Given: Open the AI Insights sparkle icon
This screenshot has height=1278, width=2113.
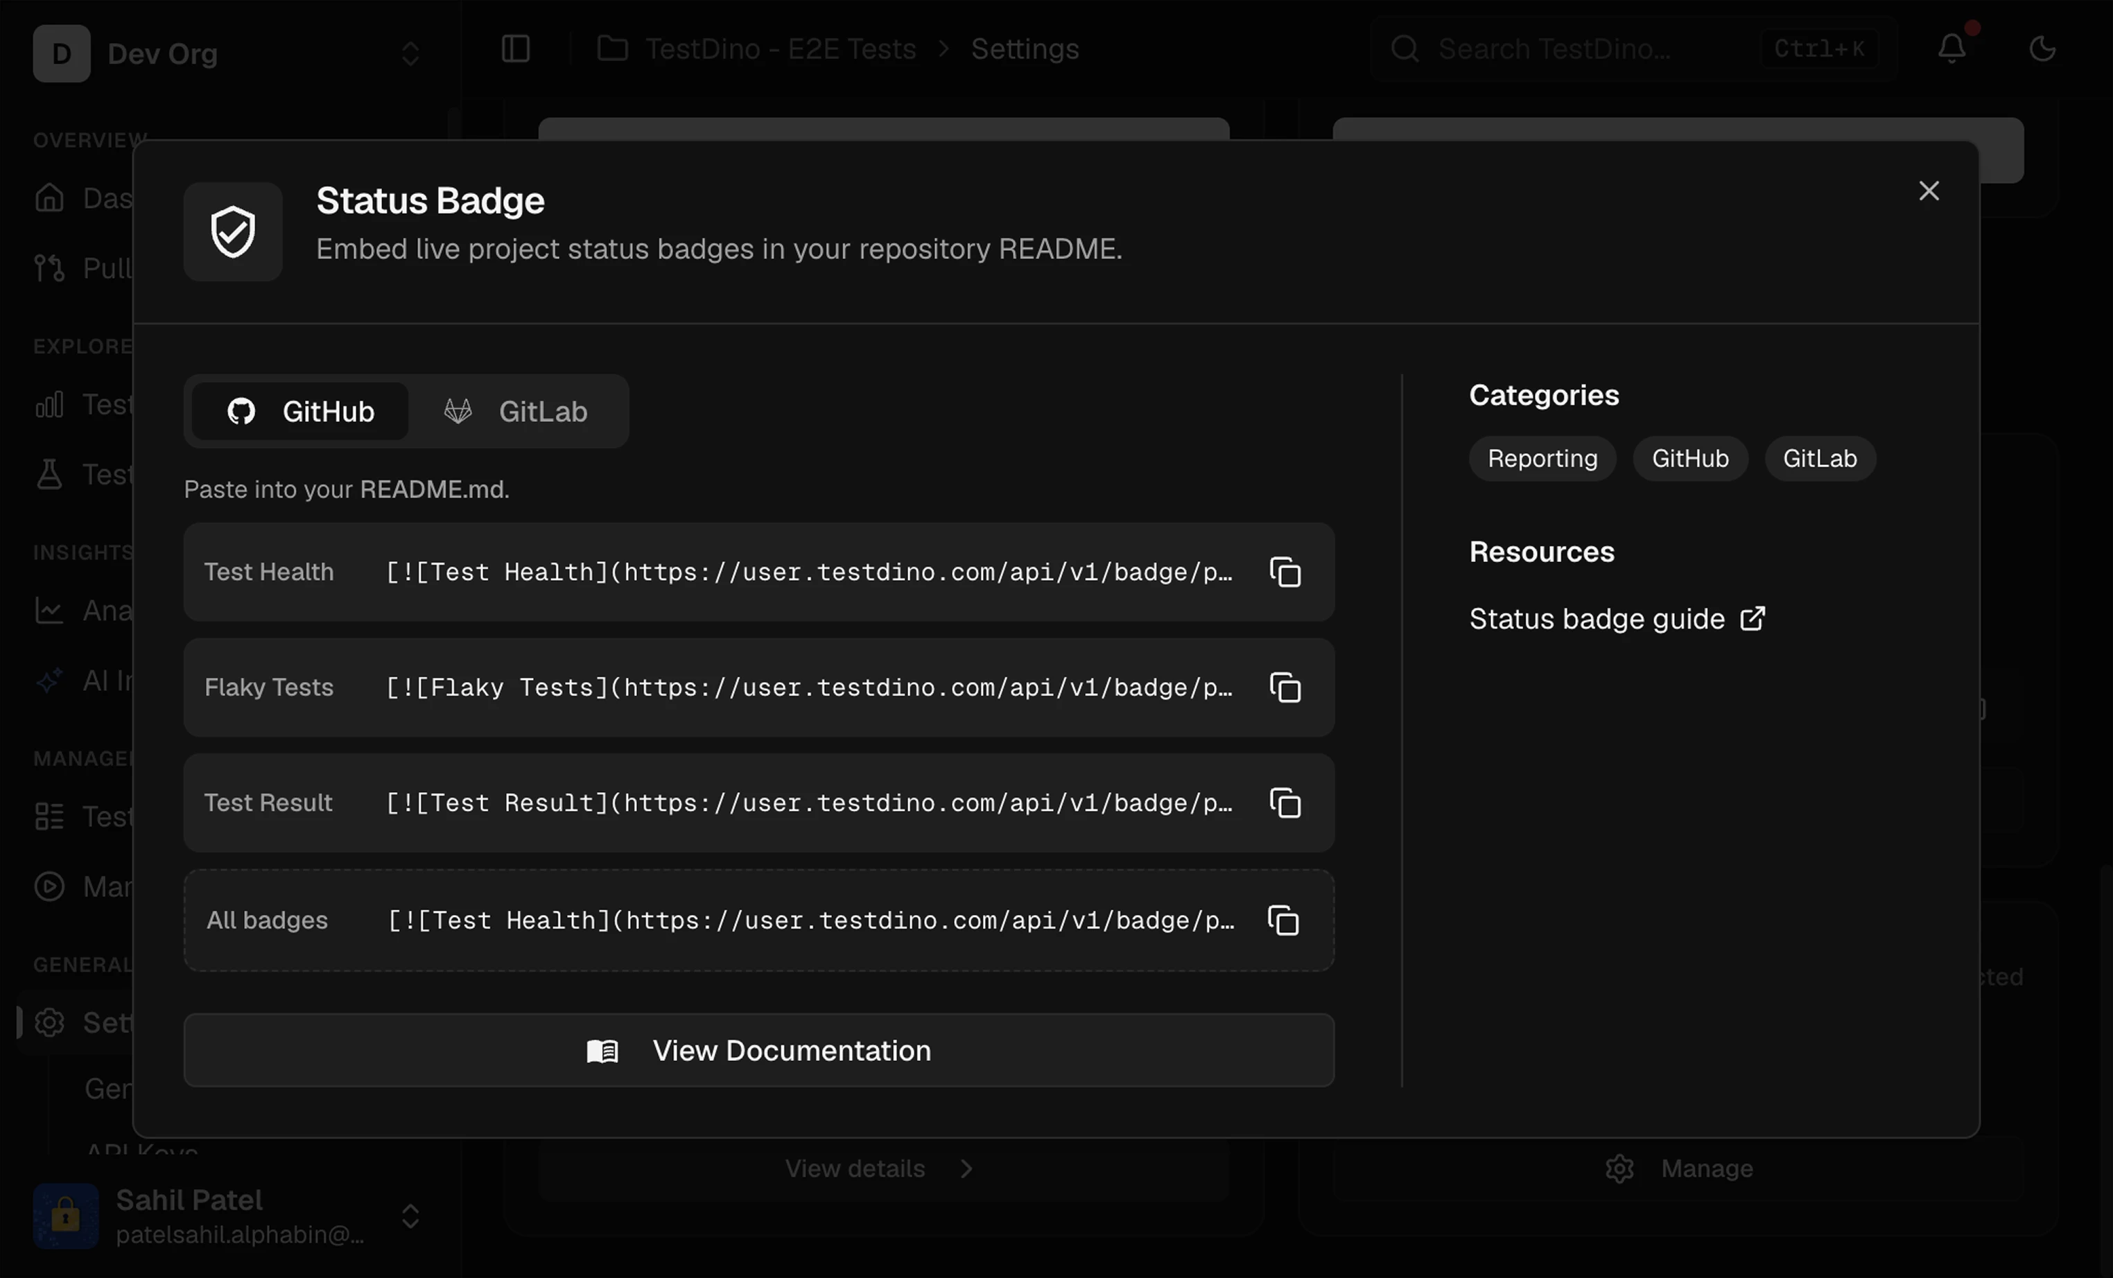Looking at the screenshot, I should point(50,681).
